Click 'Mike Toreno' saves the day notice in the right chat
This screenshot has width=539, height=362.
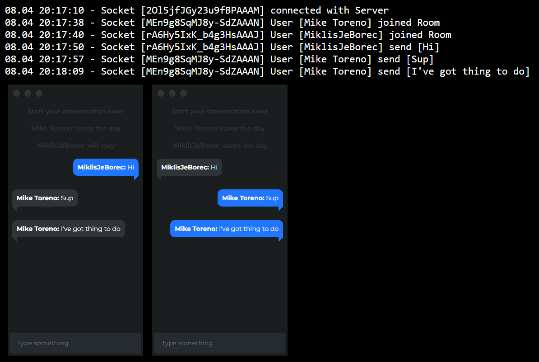pyautogui.click(x=220, y=128)
